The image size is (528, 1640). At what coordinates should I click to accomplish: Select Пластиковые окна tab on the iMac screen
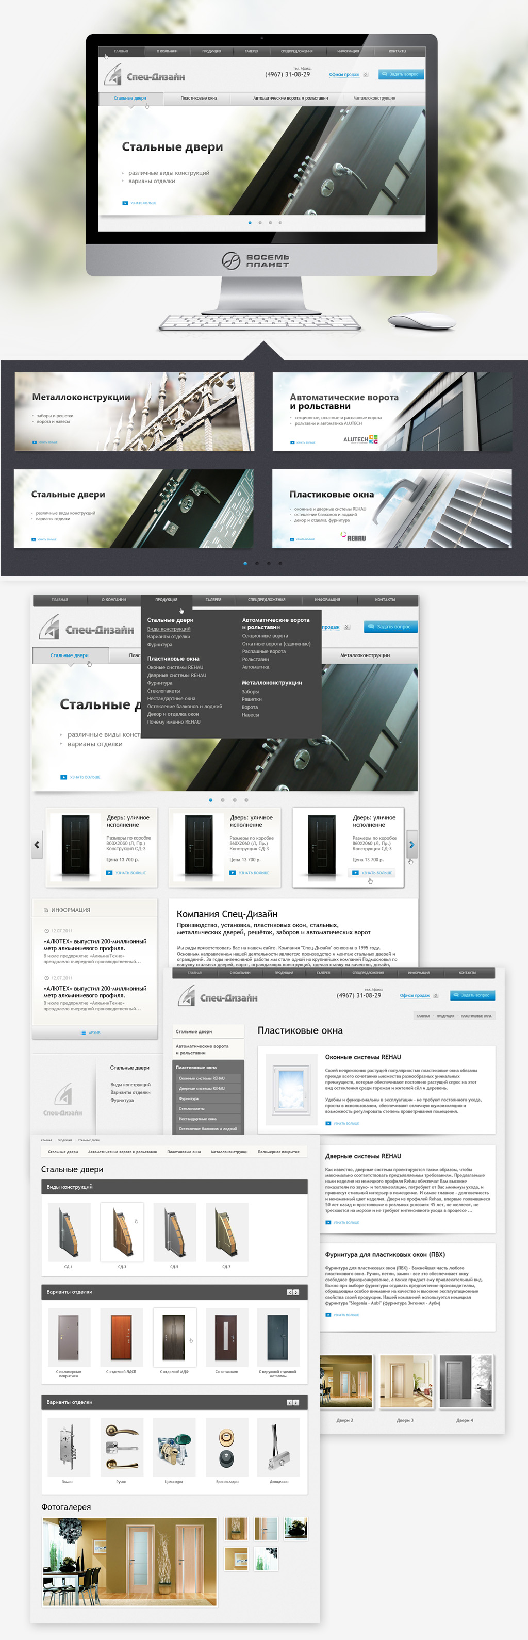pos(199,98)
